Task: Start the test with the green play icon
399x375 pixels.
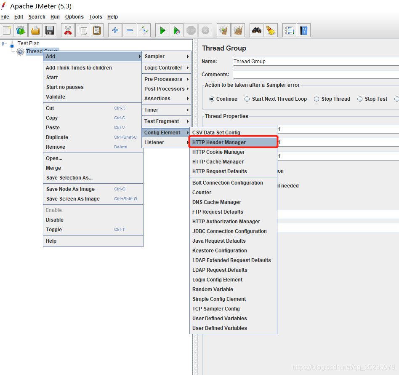Action: pos(162,30)
